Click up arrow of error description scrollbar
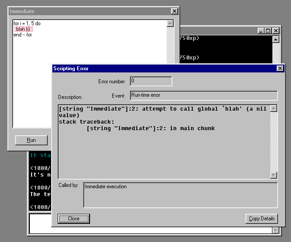Screen dimensions: 291x242 [x=274, y=108]
